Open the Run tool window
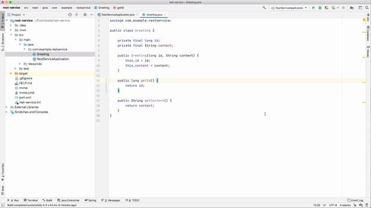 pos(13,200)
